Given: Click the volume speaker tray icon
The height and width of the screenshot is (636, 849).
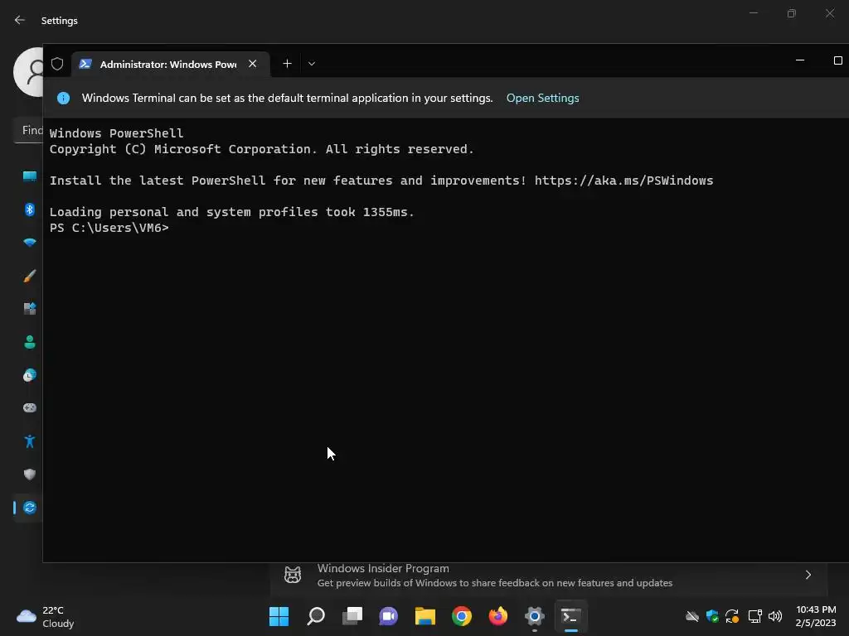Looking at the screenshot, I should [775, 616].
